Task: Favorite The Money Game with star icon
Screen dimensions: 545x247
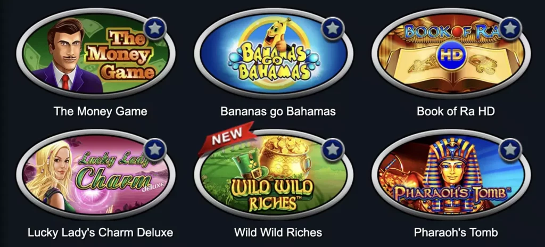Action: [x=155, y=28]
